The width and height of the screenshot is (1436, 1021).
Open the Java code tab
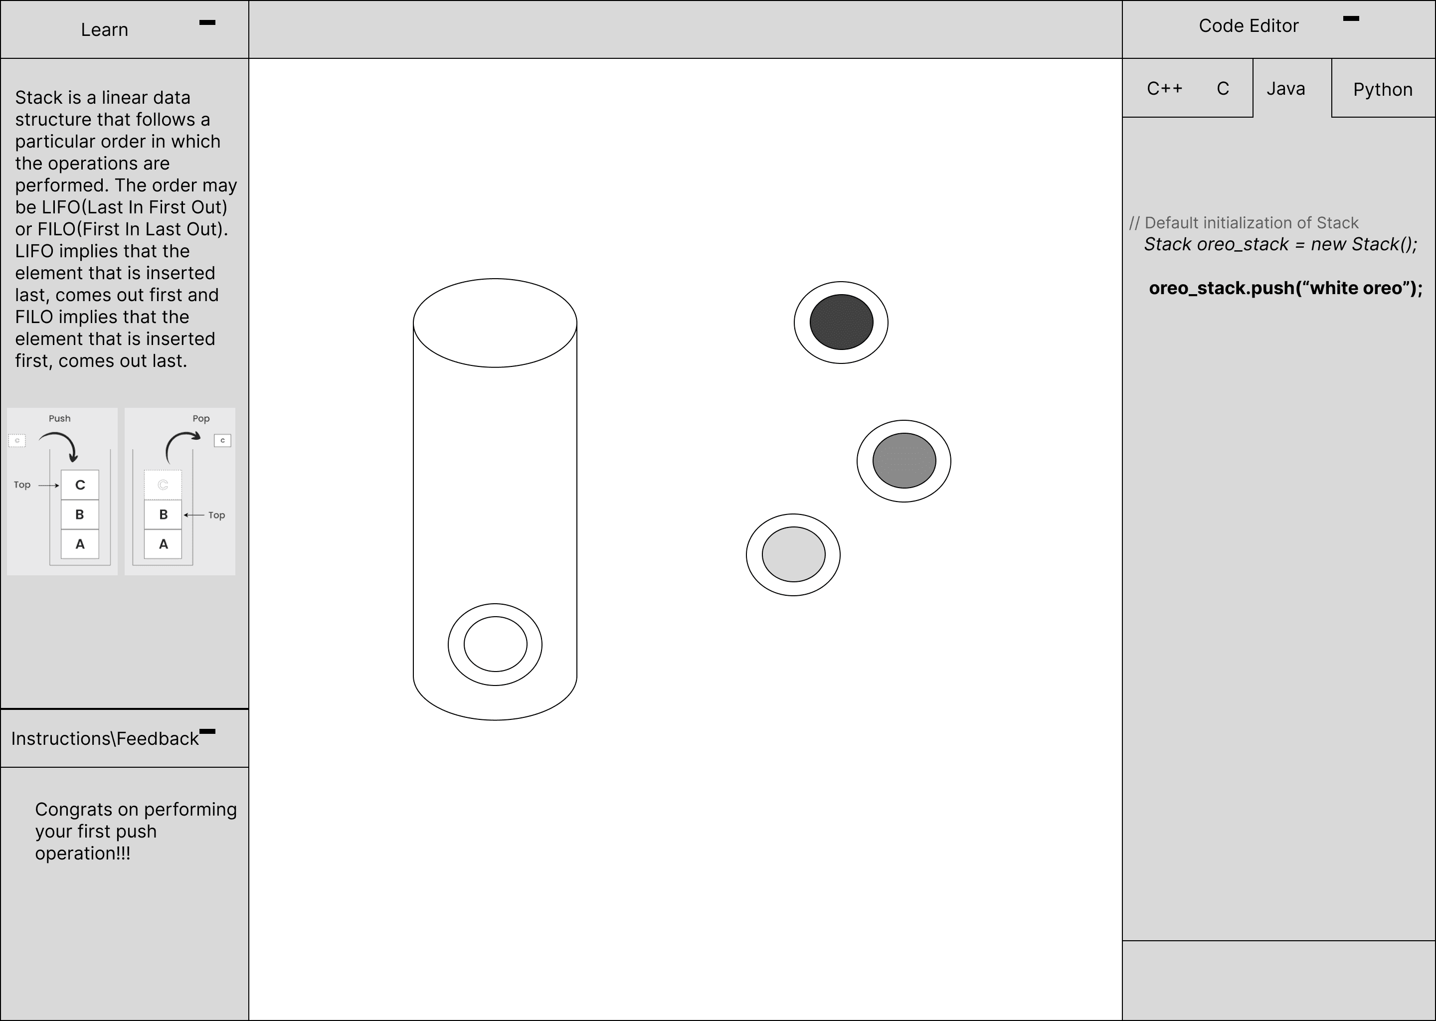(1285, 89)
